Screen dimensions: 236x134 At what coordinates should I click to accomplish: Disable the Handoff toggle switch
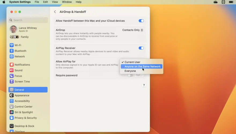pyautogui.click(x=141, y=21)
